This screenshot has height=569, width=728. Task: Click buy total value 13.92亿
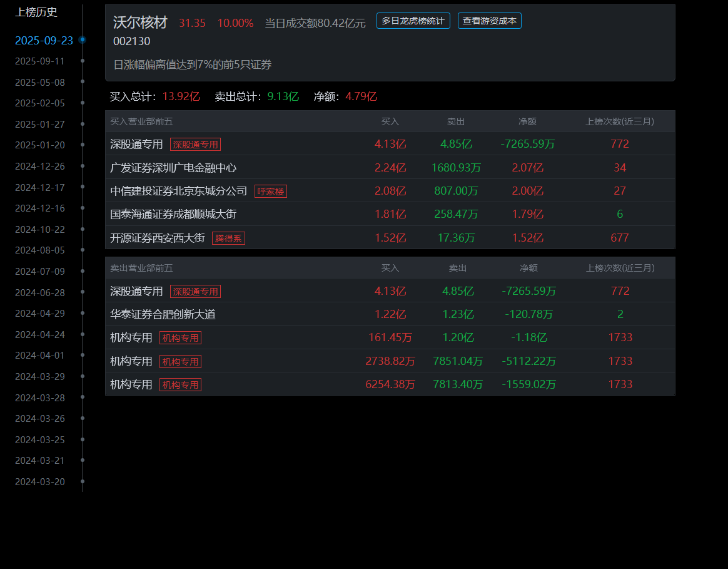(181, 96)
